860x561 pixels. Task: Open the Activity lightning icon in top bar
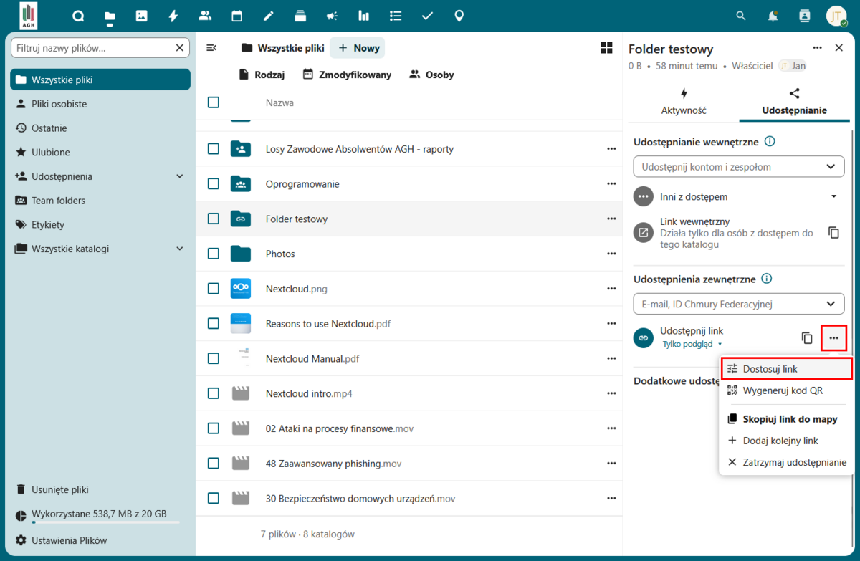(x=173, y=16)
